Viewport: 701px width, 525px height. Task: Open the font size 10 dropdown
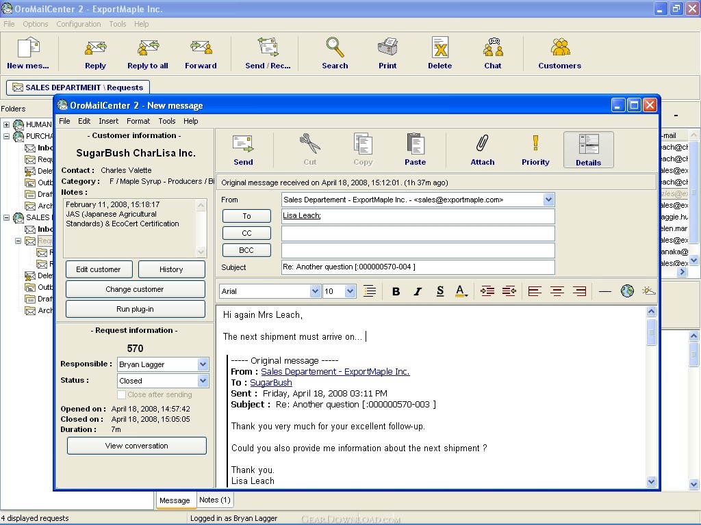[350, 291]
